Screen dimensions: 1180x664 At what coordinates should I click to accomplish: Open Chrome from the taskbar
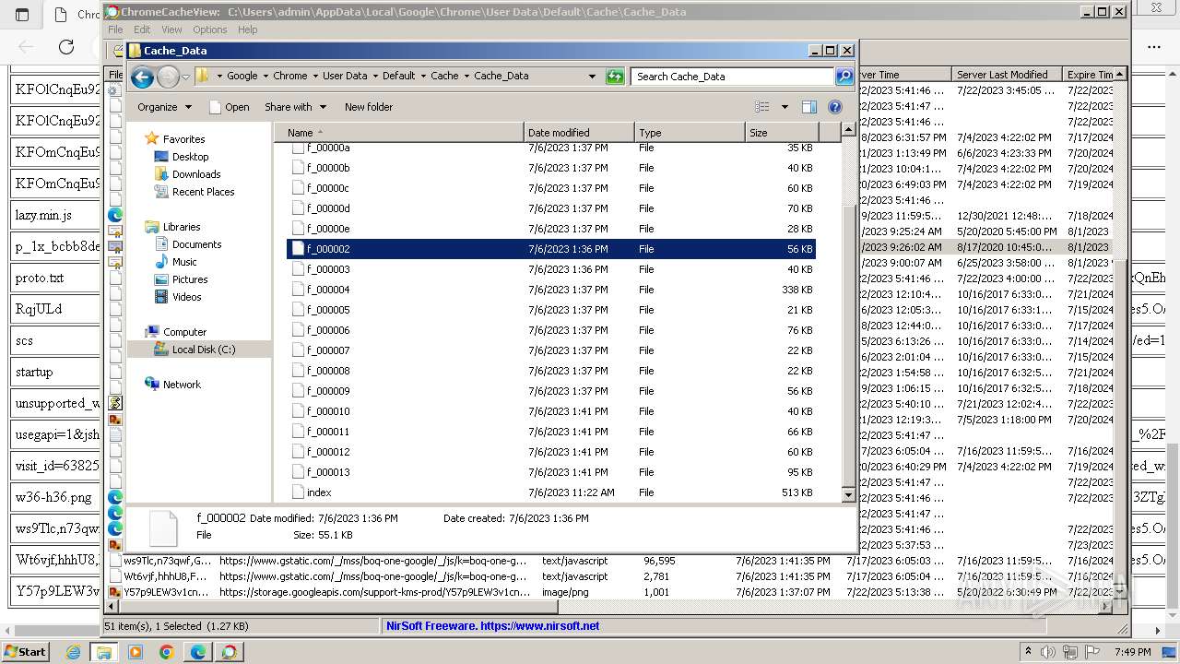166,652
